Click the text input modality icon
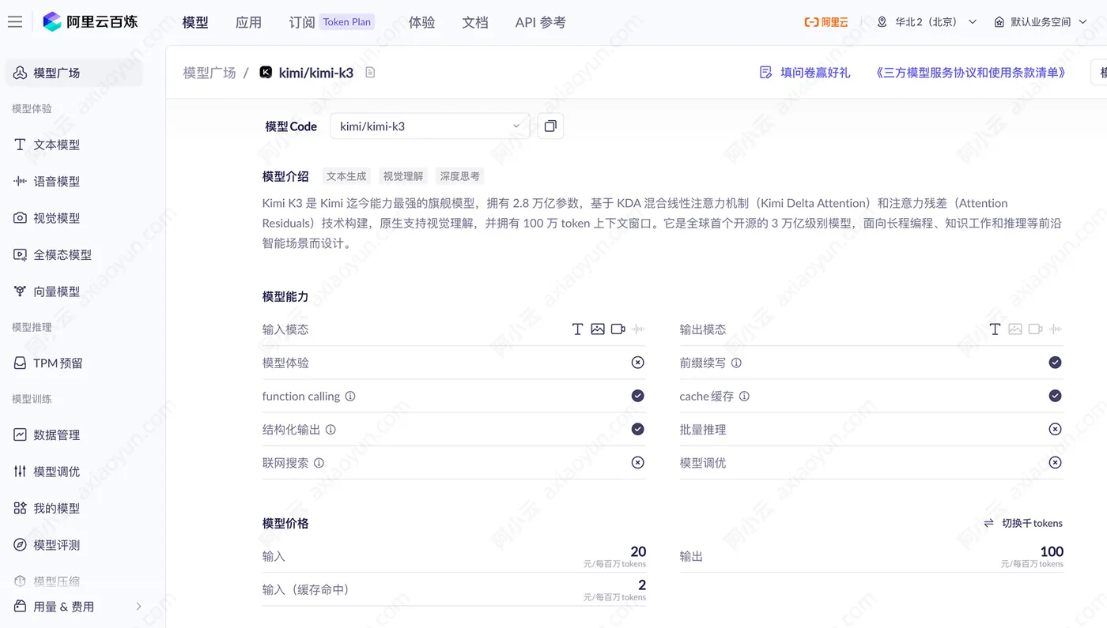The image size is (1107, 628). point(577,329)
